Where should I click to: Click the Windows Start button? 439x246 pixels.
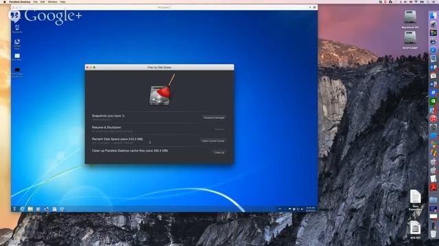click(14, 209)
